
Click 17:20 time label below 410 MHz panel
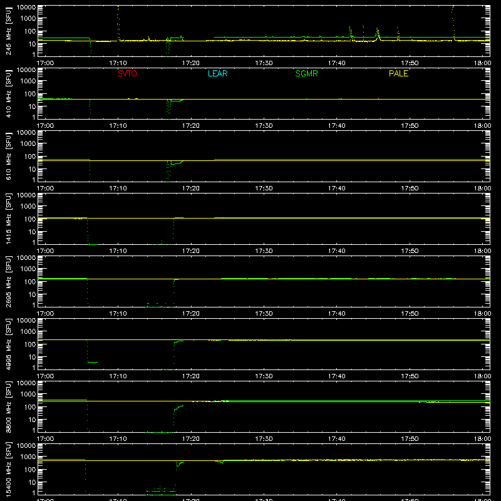tap(191, 126)
